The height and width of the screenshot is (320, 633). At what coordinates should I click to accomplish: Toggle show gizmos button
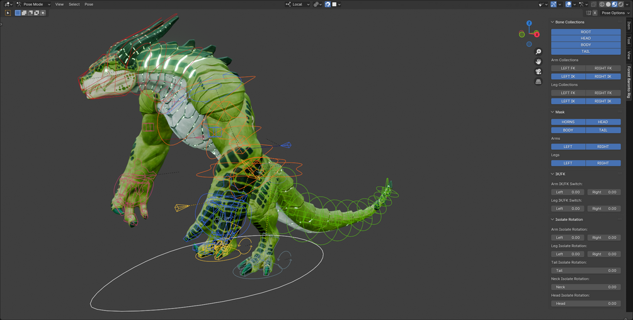[554, 4]
